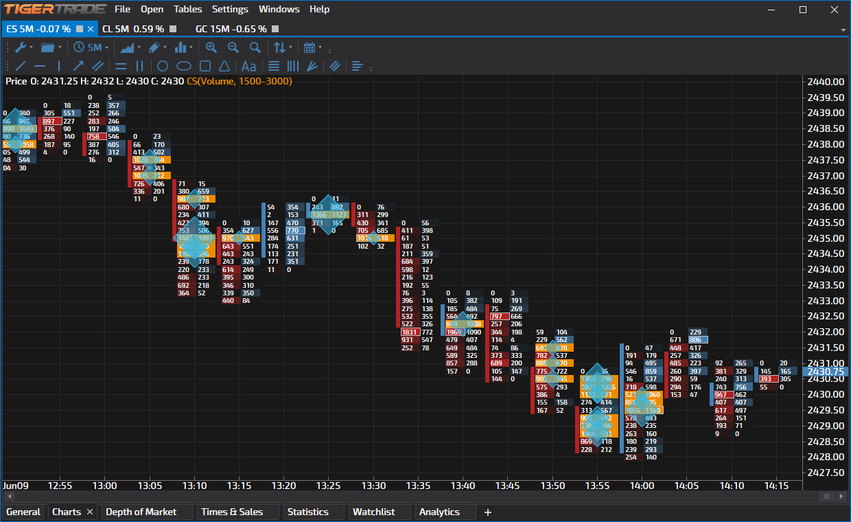Image resolution: width=851 pixels, height=522 pixels.
Task: Open the chart type dropdown arrow
Action: pos(139,47)
